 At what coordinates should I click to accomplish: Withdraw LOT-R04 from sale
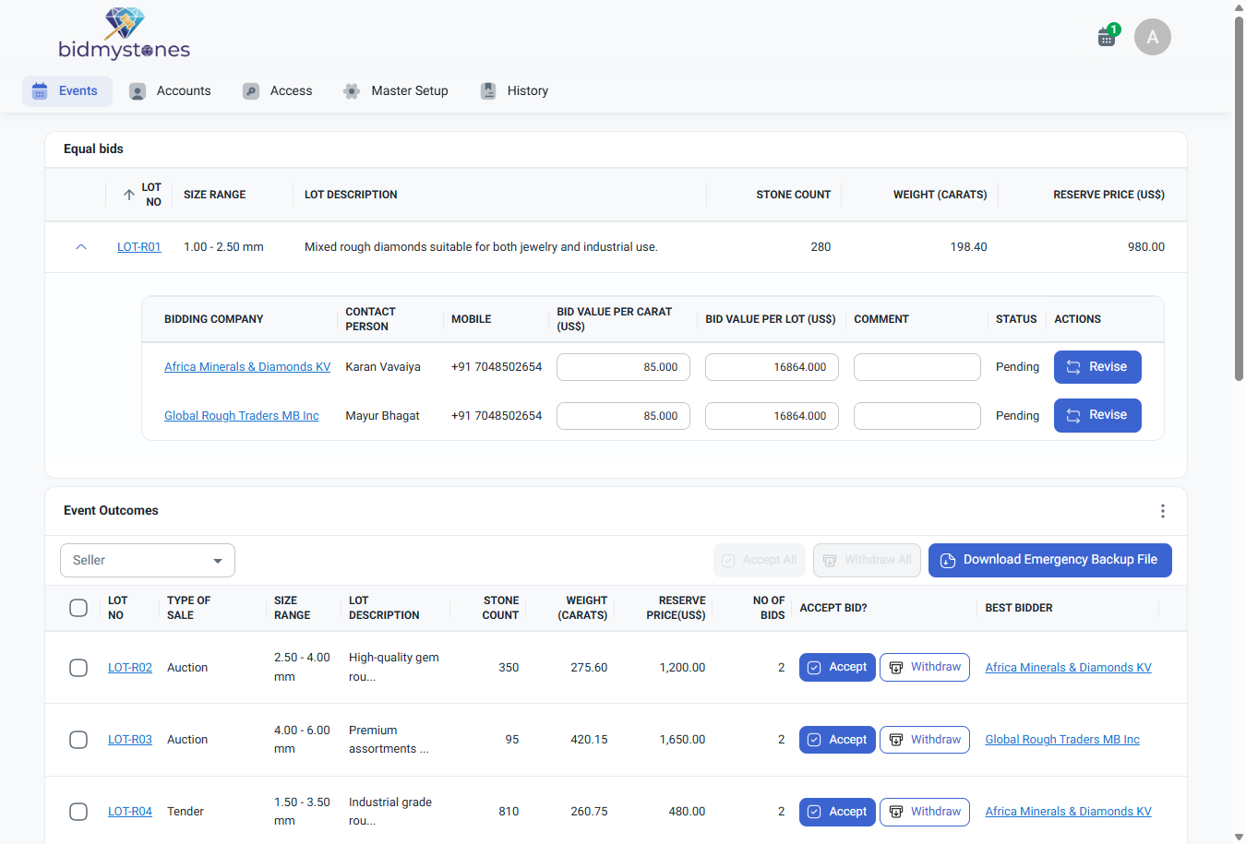tap(925, 812)
